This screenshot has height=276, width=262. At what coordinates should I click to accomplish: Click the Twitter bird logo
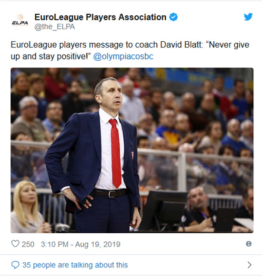[x=248, y=17]
